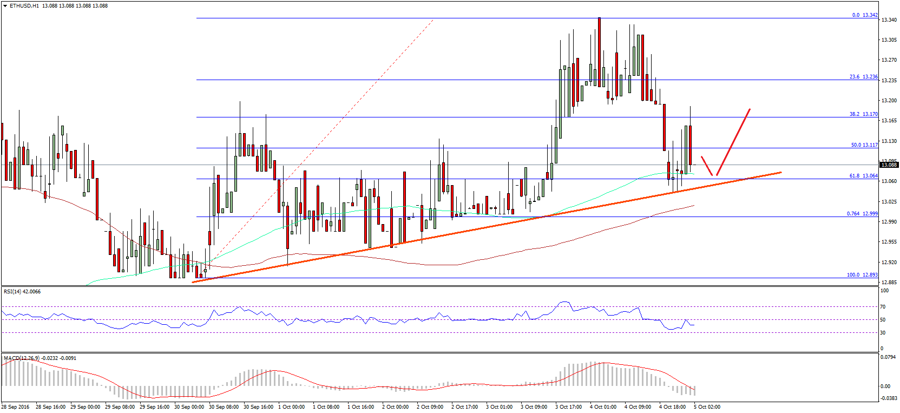Select the 23.6 13.236 Fibonacci level label

tap(863, 77)
